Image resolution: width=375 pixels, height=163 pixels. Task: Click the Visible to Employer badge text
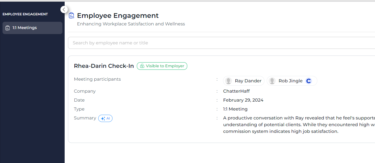coord(165,66)
